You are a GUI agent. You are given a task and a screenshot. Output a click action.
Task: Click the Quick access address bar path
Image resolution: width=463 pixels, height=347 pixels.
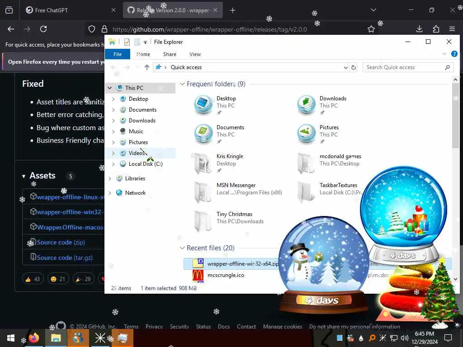click(186, 67)
